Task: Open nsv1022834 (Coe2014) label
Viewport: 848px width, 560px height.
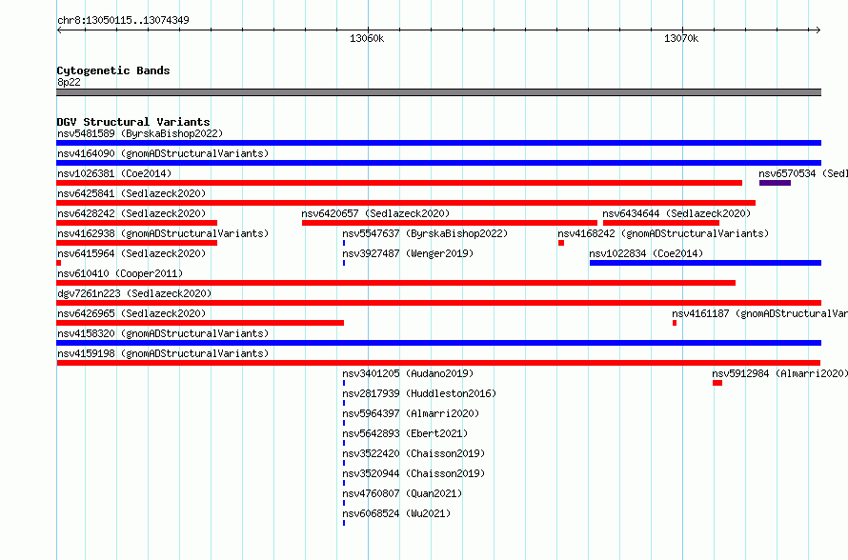Action: (x=646, y=253)
